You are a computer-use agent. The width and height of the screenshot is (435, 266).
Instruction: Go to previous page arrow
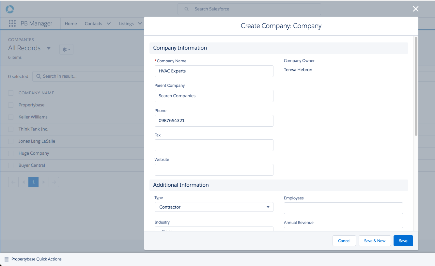click(x=23, y=182)
